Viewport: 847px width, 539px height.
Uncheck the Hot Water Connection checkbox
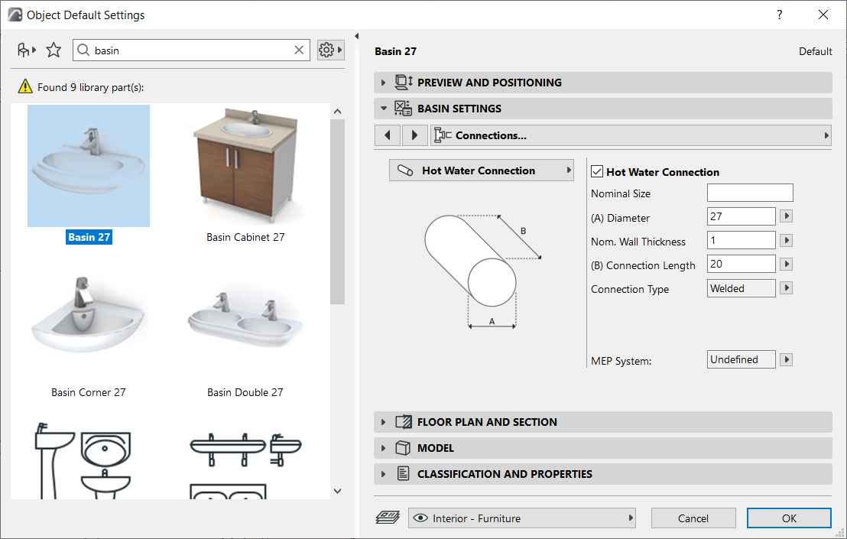597,171
